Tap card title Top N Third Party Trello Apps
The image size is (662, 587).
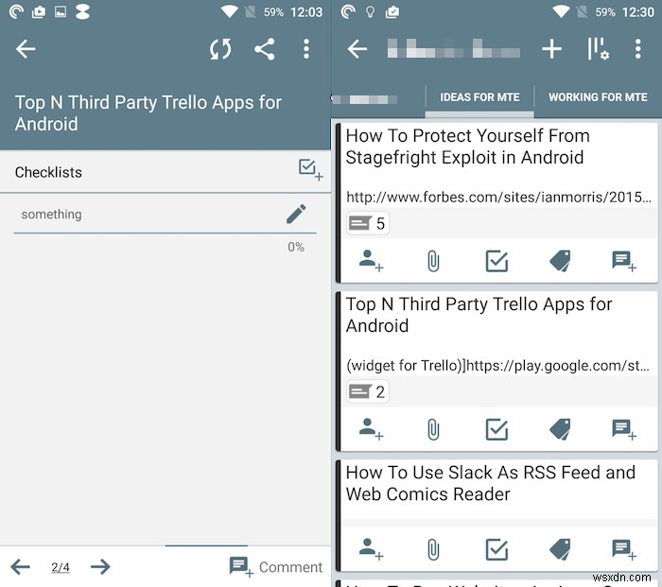[x=148, y=113]
